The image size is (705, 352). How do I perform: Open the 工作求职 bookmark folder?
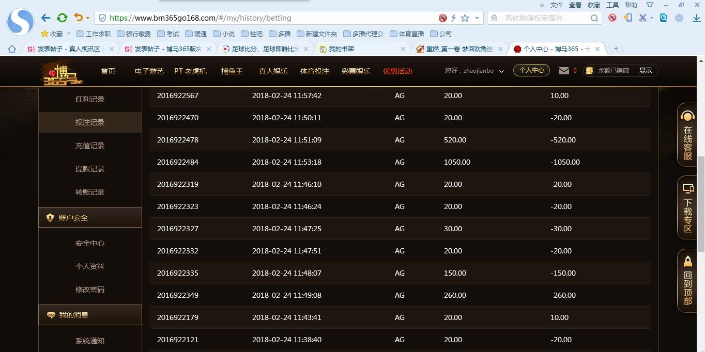tap(94, 34)
